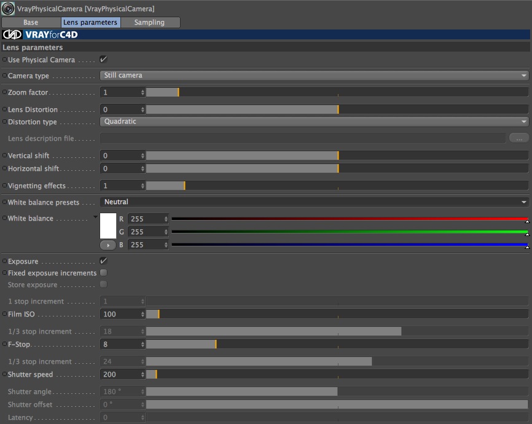Click the red channel R slider
This screenshot has width=532, height=424.
(350, 219)
